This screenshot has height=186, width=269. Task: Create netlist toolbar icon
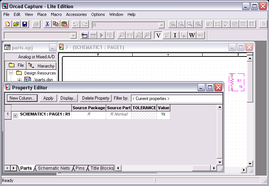point(235,24)
